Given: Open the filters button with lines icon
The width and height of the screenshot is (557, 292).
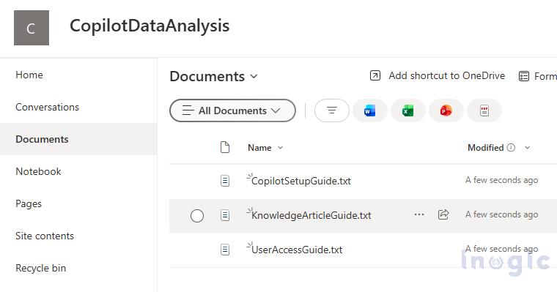Looking at the screenshot, I should point(332,111).
